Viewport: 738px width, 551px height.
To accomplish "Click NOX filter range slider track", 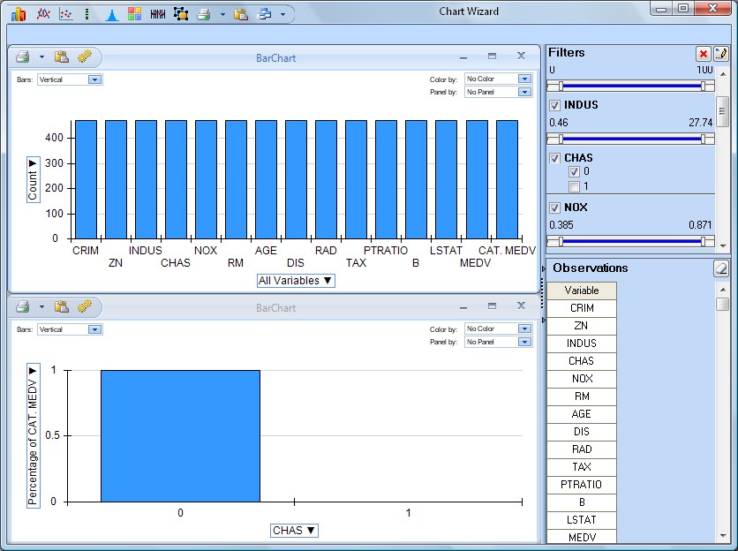I will click(630, 242).
